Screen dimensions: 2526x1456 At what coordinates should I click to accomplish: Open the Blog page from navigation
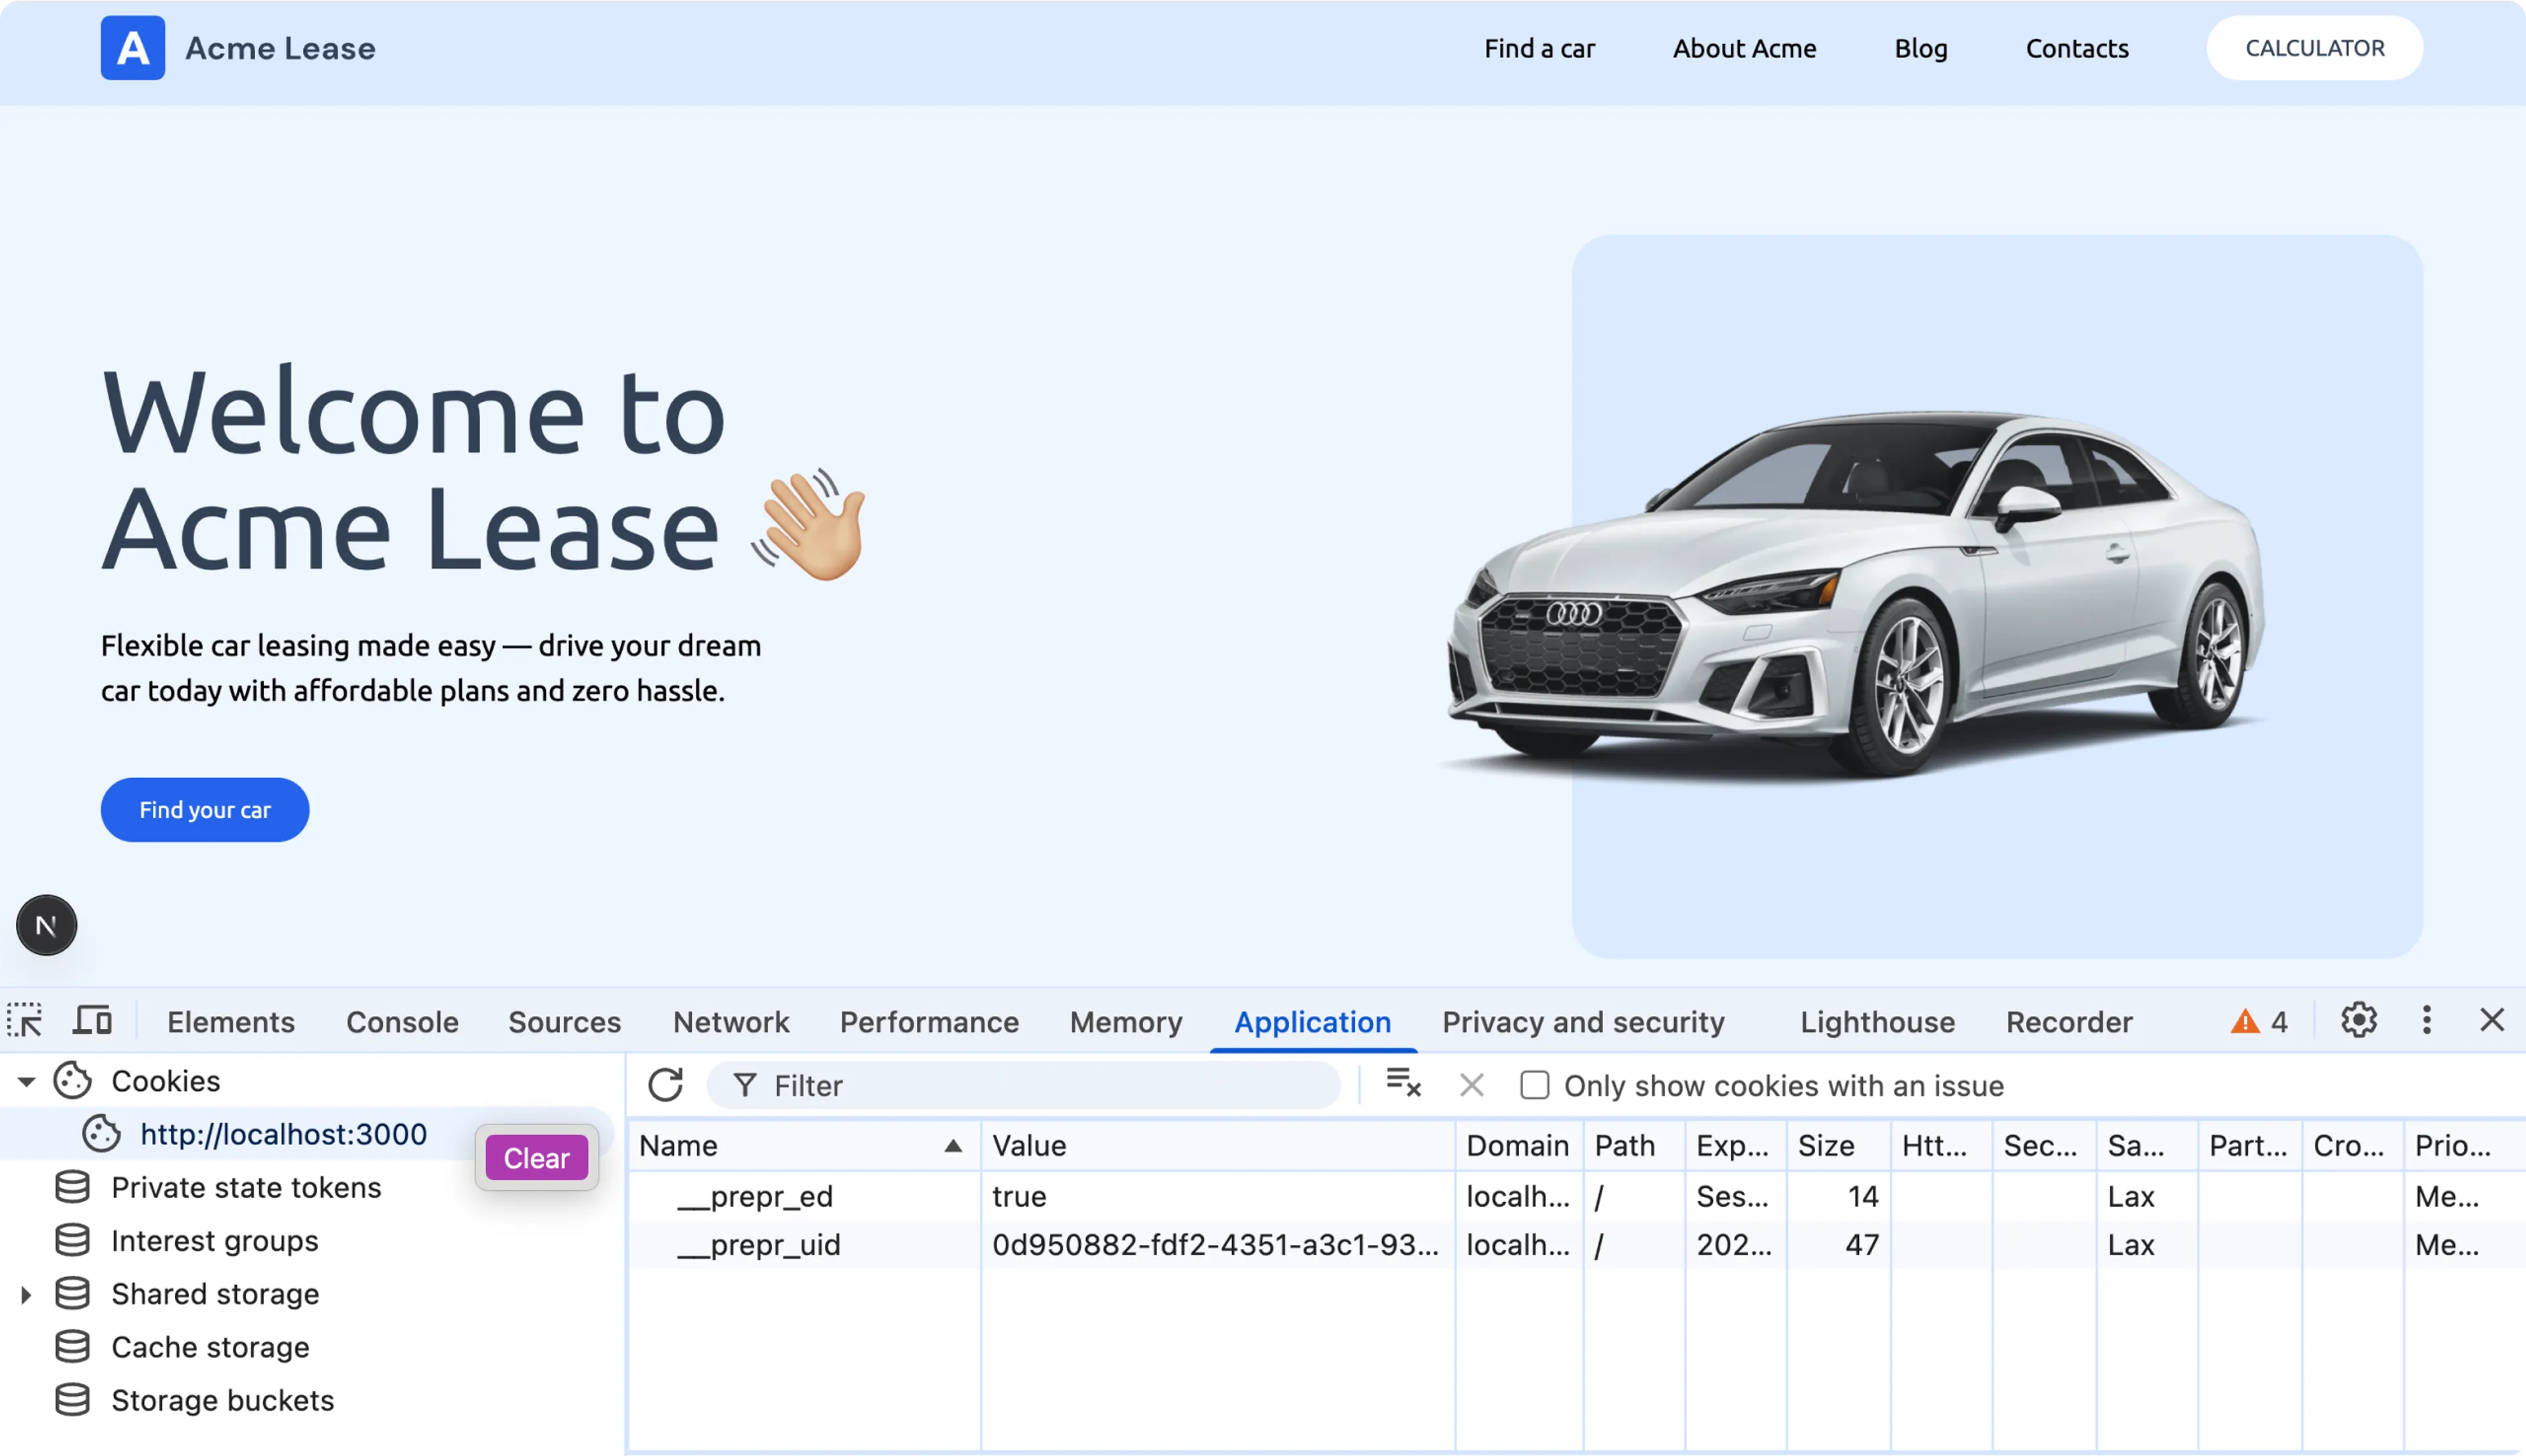1920,48
